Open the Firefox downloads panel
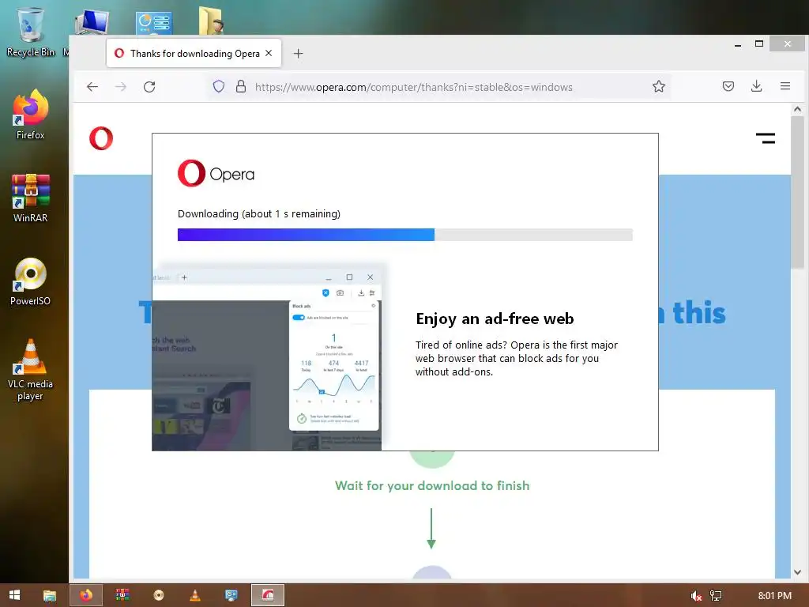The height and width of the screenshot is (607, 809). pos(756,86)
